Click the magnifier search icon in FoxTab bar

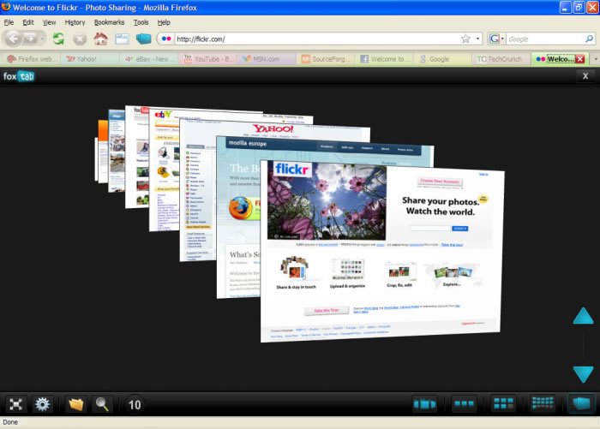[x=102, y=404]
